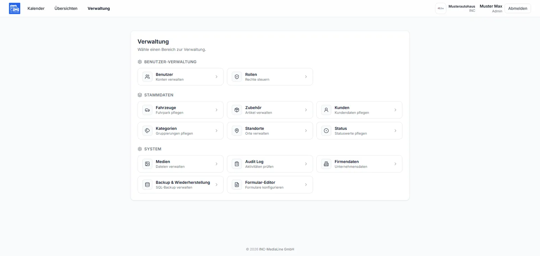Click the users icon on the Benutzer card
The height and width of the screenshot is (256, 540).
point(147,77)
